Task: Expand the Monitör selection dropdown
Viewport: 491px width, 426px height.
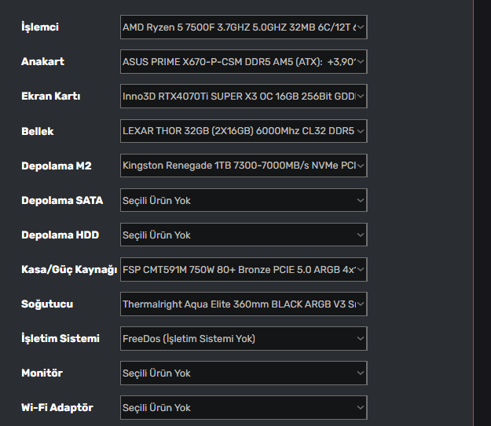Action: 243,373
